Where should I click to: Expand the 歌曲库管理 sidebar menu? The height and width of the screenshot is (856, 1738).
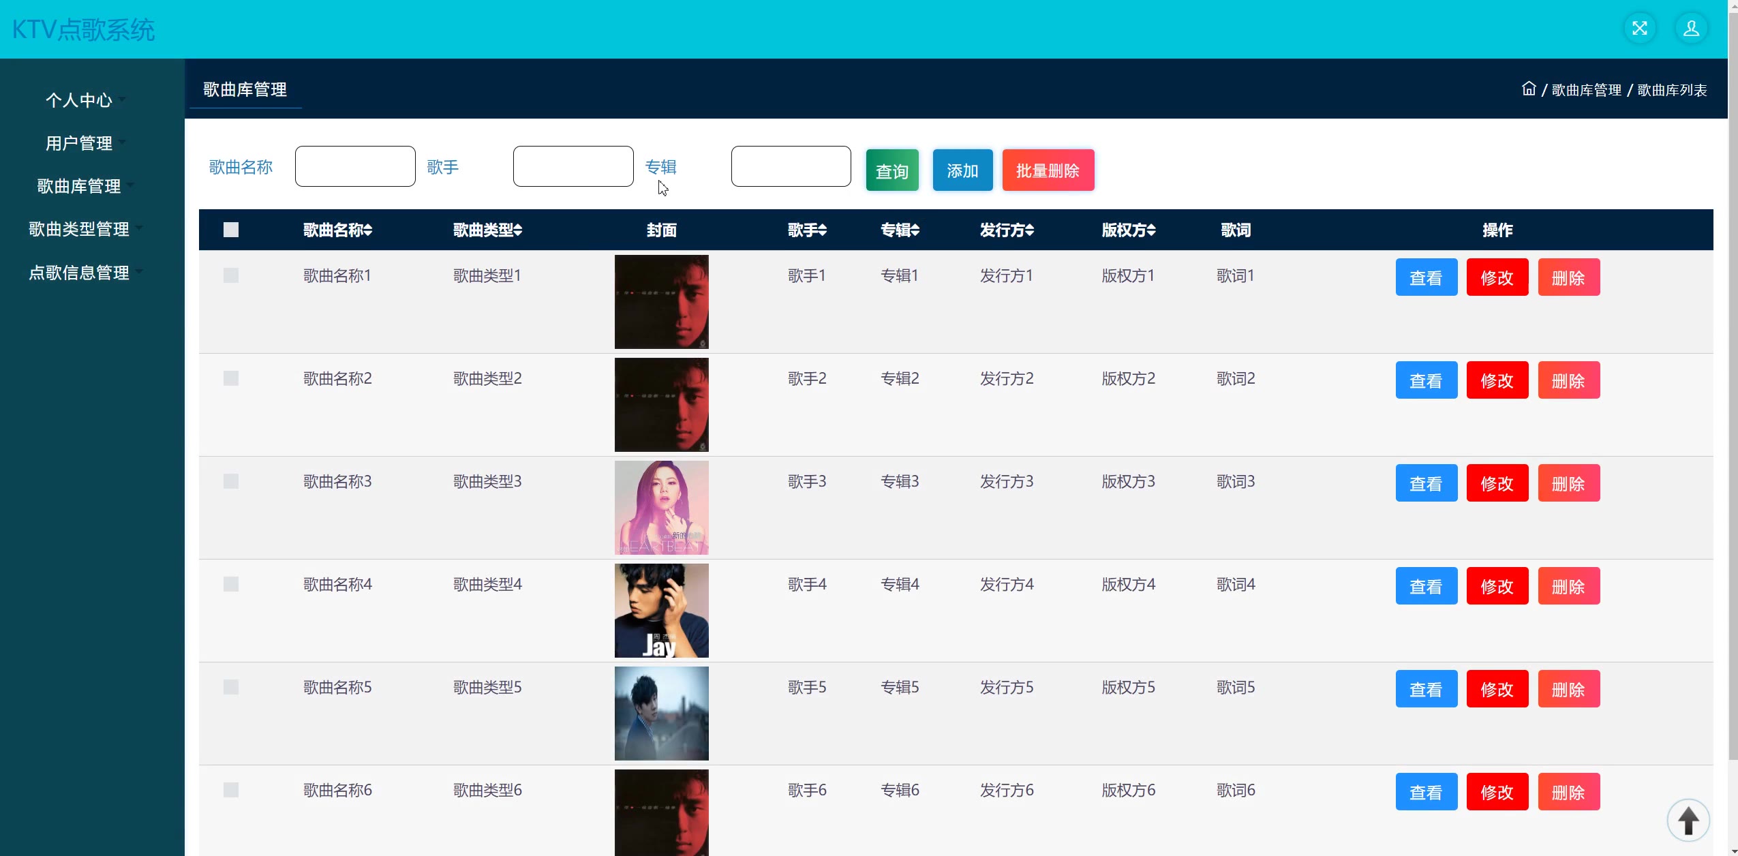click(85, 186)
